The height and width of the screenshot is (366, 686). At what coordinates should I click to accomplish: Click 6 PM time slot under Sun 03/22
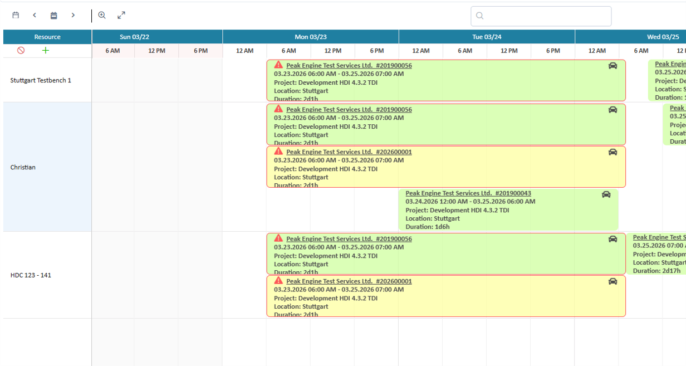200,51
